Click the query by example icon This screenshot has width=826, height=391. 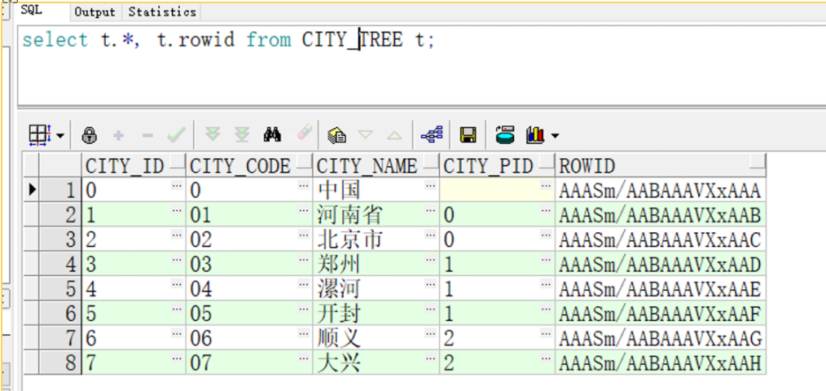click(336, 135)
